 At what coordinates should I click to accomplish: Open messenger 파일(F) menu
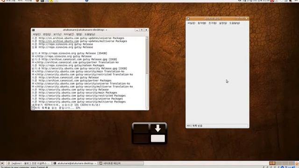[x=191, y=23]
